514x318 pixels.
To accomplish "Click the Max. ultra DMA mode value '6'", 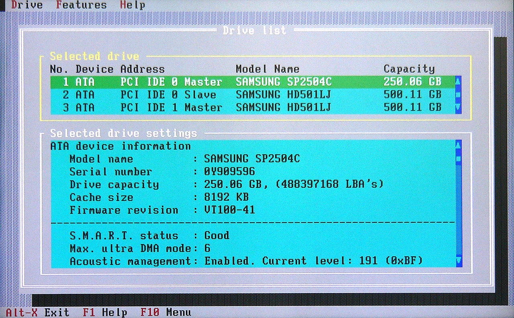I will click(207, 249).
